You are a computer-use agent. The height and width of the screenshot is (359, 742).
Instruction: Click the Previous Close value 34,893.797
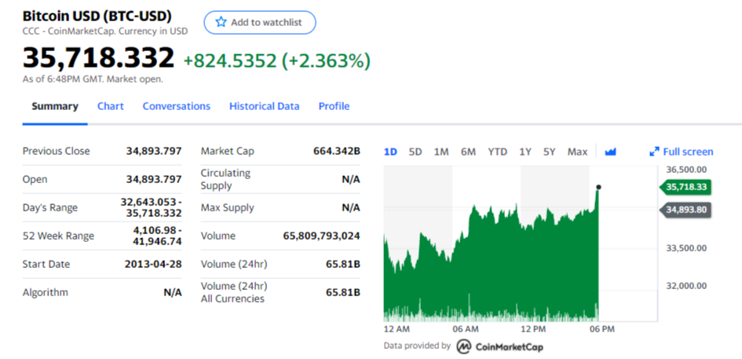(154, 151)
